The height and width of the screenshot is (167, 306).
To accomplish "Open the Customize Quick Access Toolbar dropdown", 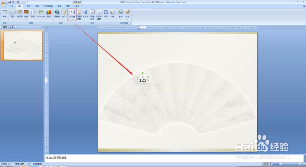I will tap(28, 2).
